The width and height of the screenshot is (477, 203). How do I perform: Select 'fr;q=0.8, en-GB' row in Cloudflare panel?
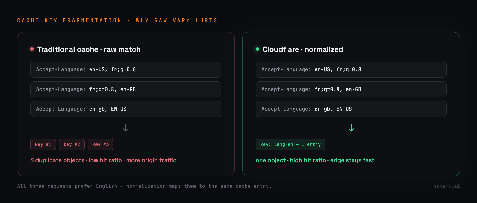coord(351,89)
